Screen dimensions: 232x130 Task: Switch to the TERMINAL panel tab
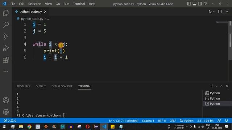click(x=84, y=86)
